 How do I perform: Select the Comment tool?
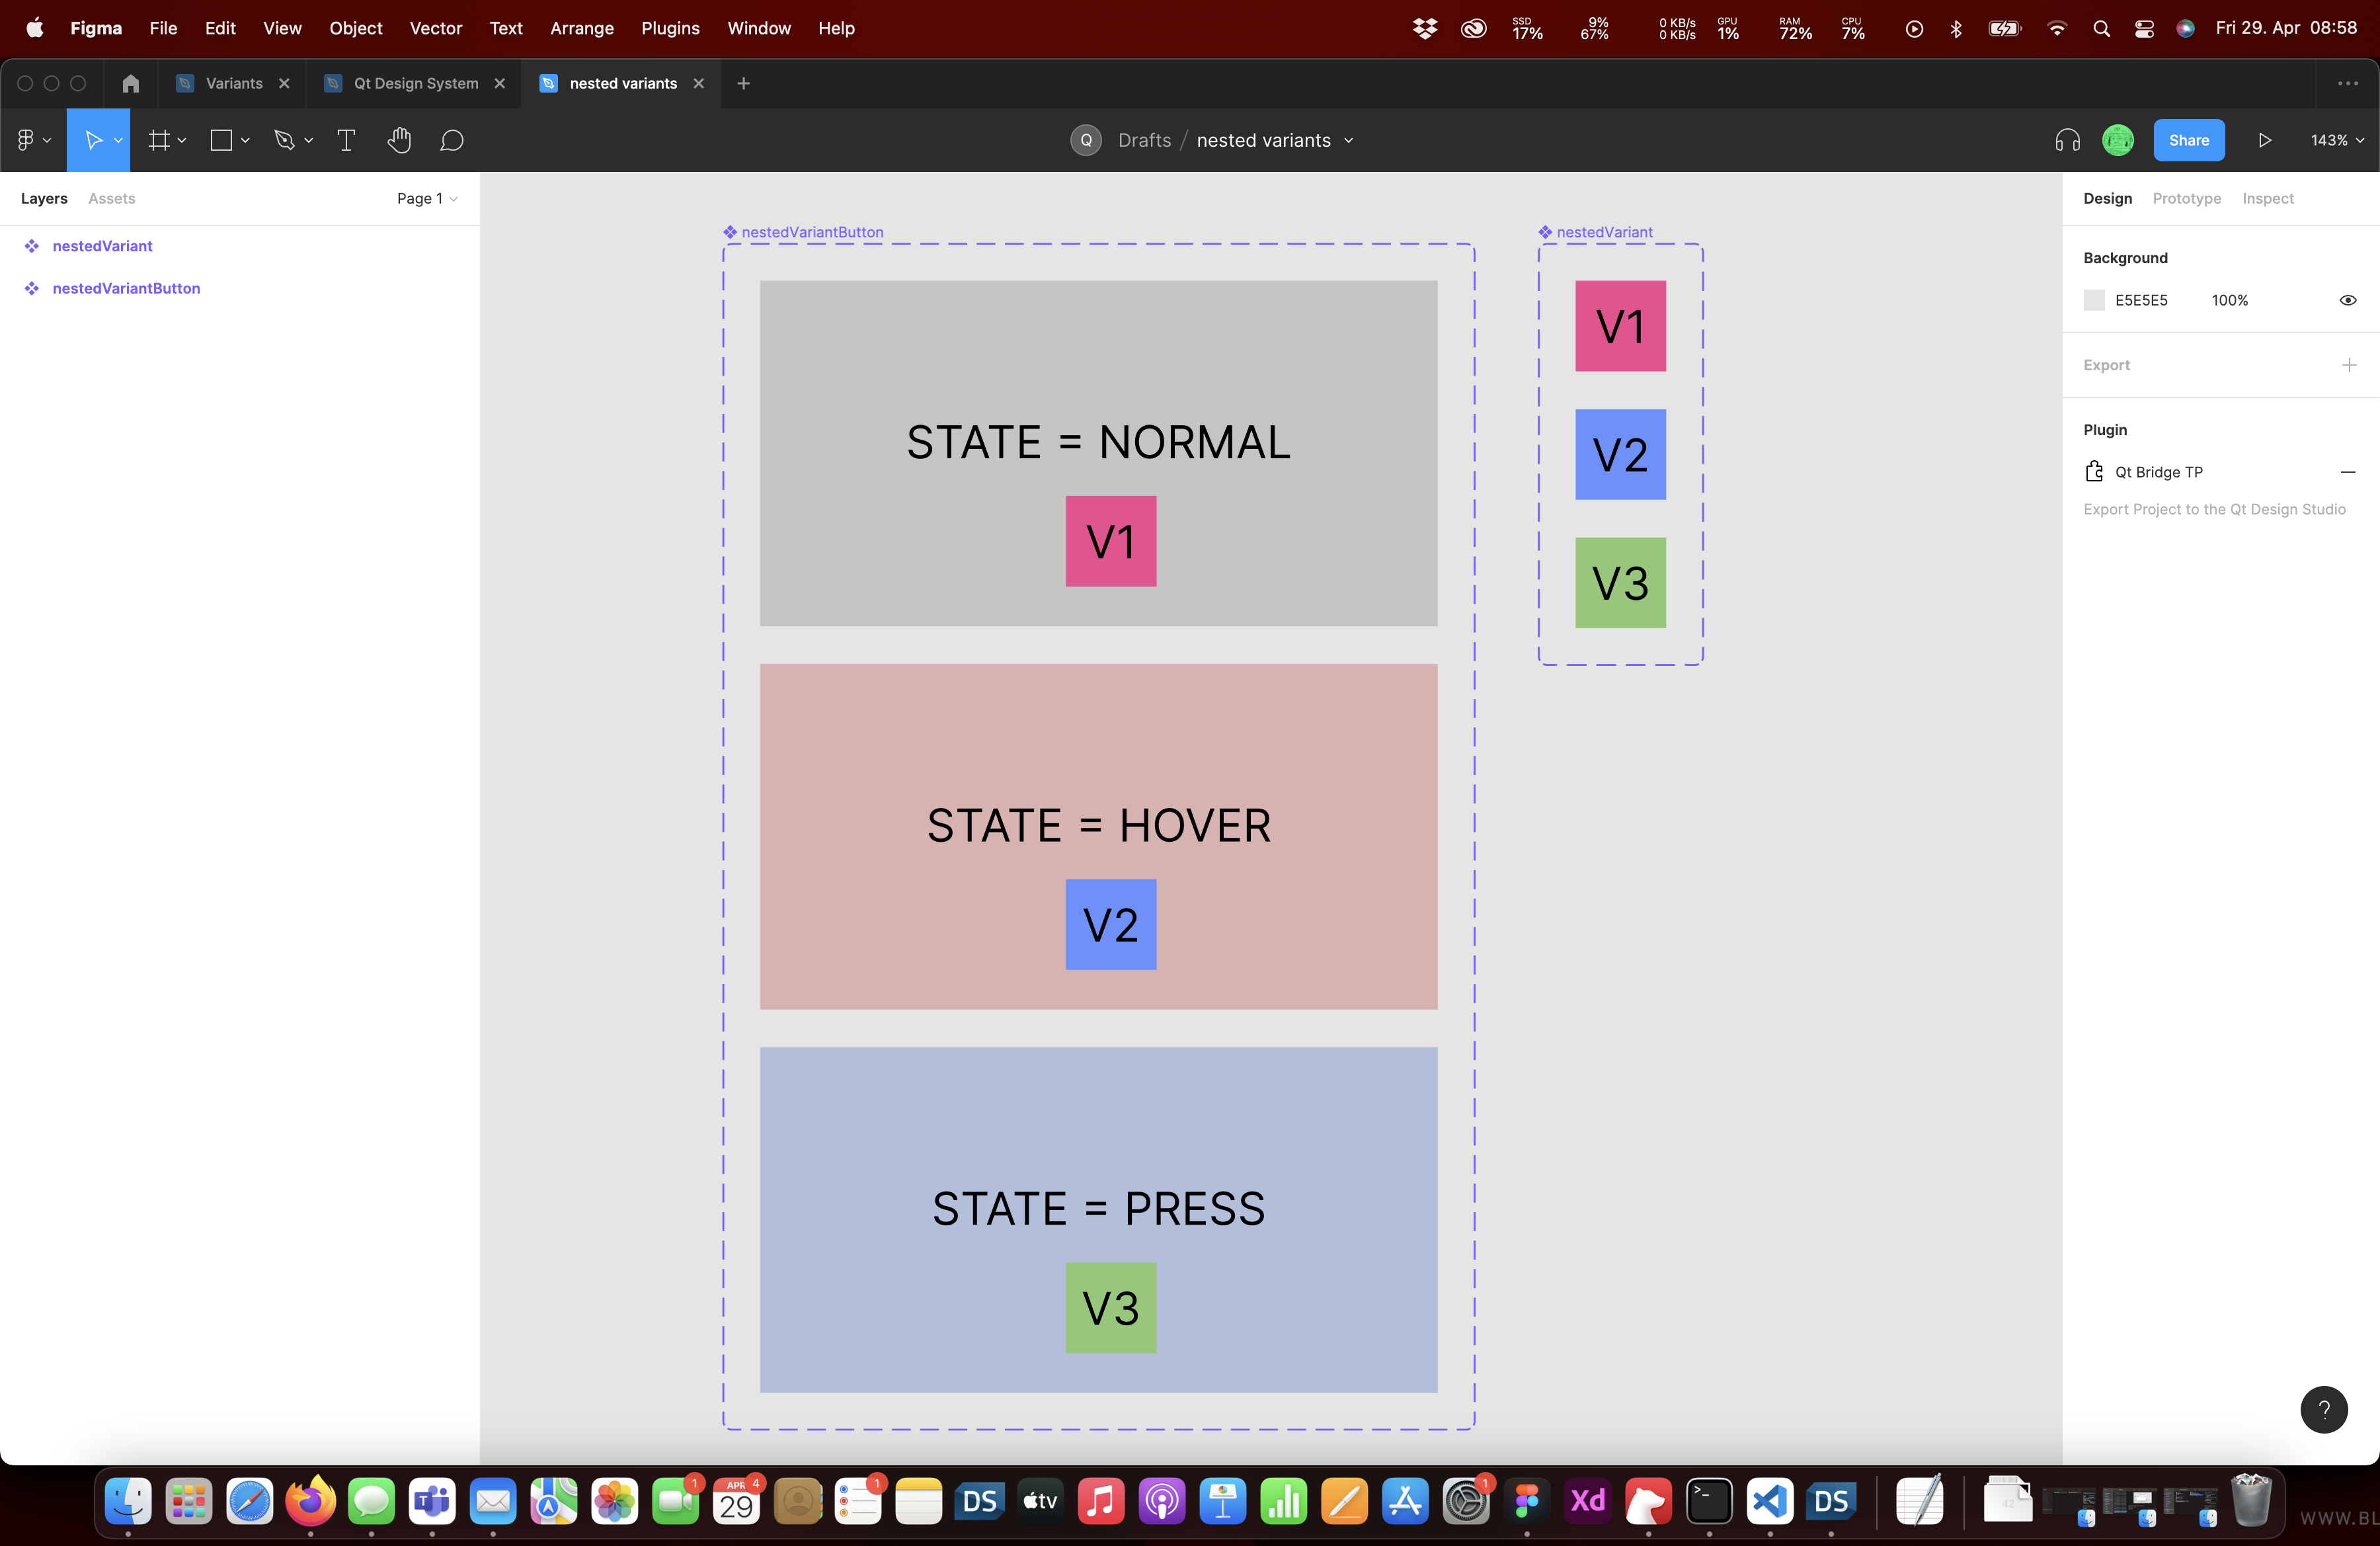tap(452, 140)
